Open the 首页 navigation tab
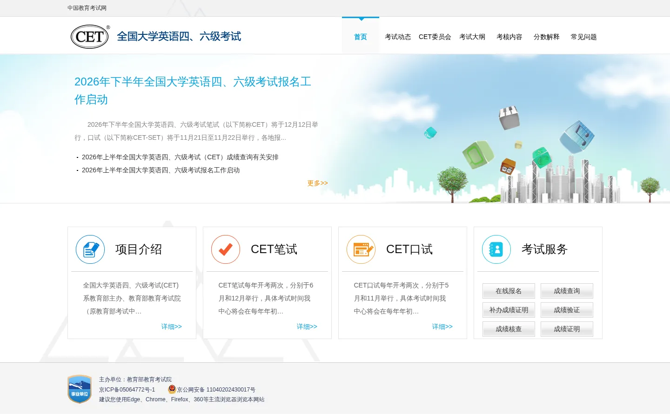 pyautogui.click(x=361, y=37)
